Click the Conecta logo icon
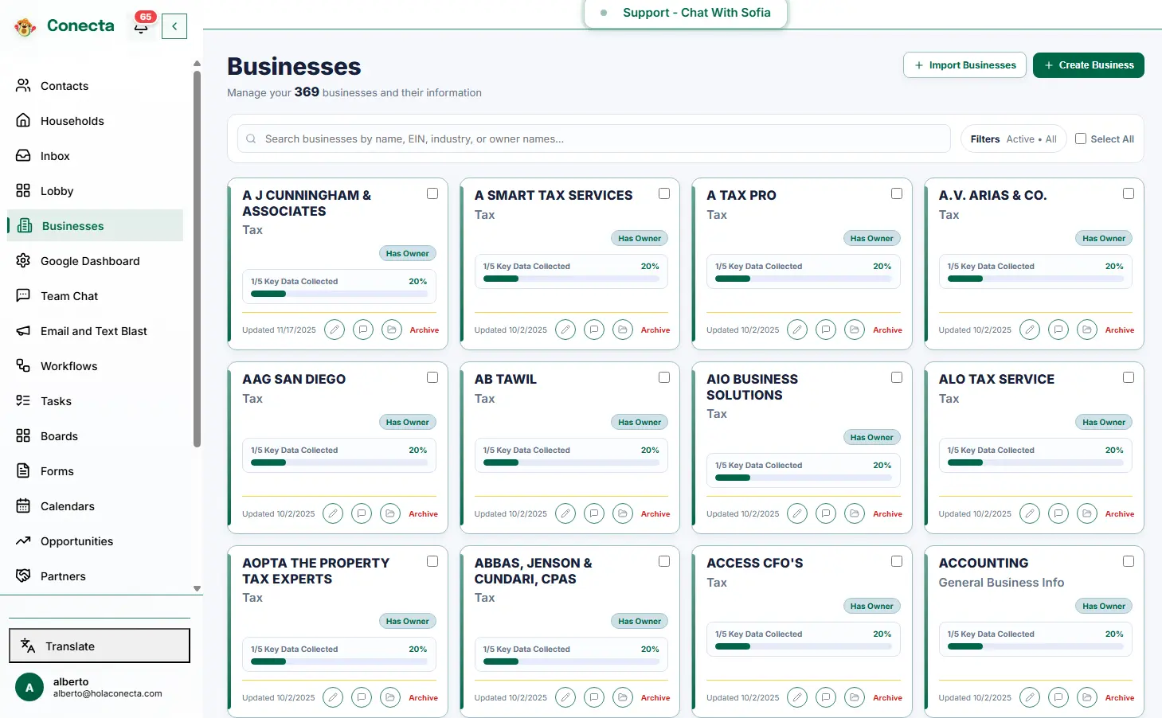Viewport: 1162px width, 718px height. click(x=25, y=27)
